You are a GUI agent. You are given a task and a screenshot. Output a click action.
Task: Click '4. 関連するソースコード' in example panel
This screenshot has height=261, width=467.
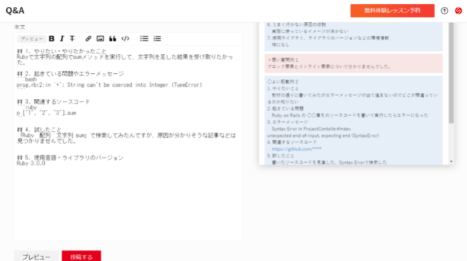292,142
